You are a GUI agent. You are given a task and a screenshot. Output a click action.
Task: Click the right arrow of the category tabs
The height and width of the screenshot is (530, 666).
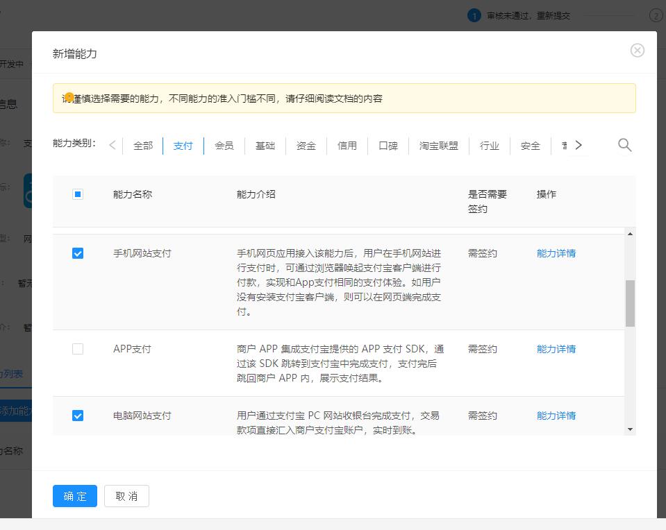pyautogui.click(x=578, y=145)
